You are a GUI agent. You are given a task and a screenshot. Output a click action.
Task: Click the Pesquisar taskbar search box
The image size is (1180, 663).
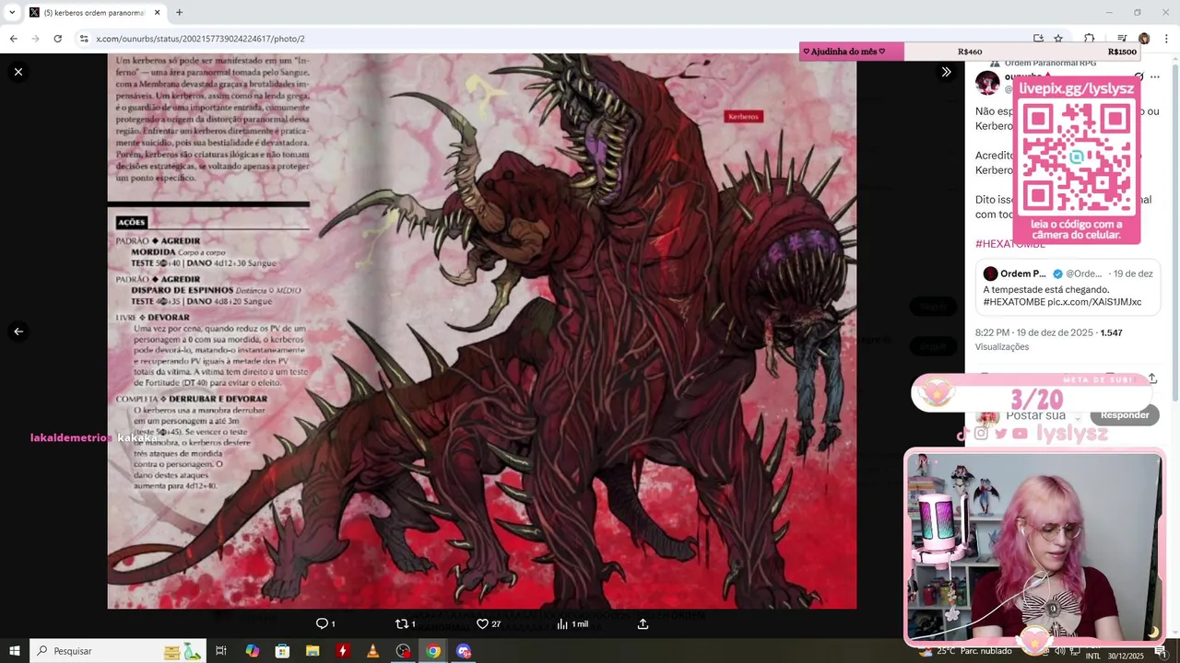(117, 651)
